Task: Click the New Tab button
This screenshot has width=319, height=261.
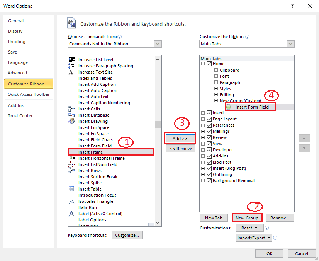Action: [x=214, y=217]
